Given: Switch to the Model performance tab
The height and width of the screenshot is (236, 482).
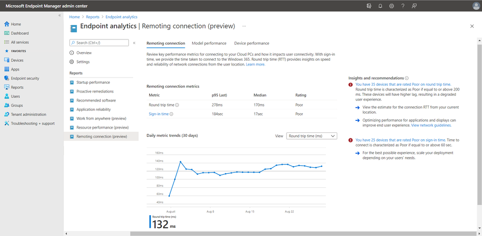Looking at the screenshot, I should coord(209,43).
